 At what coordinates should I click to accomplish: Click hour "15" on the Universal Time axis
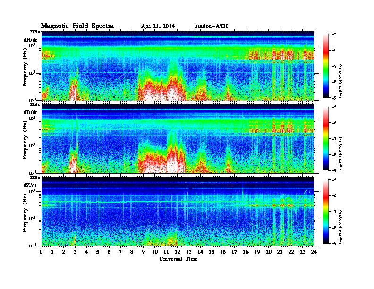click(x=212, y=252)
